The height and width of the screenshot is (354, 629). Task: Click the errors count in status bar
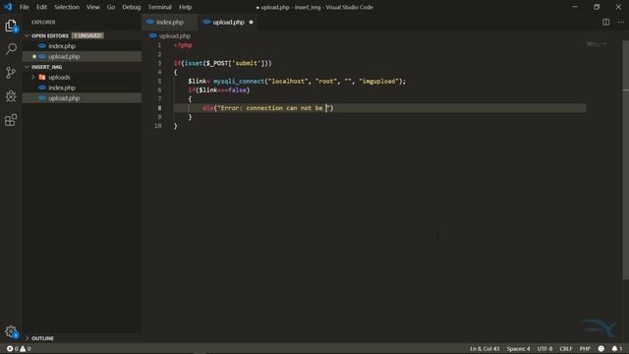tap(12, 349)
